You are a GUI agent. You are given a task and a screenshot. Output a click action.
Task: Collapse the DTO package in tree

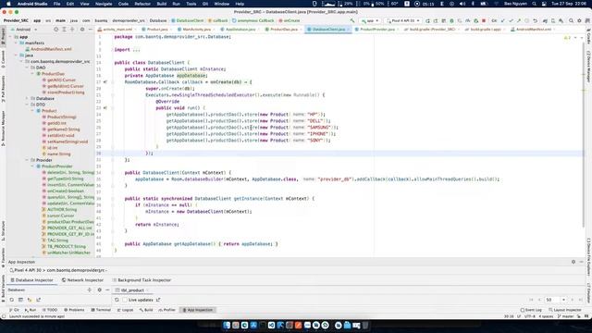point(27,105)
